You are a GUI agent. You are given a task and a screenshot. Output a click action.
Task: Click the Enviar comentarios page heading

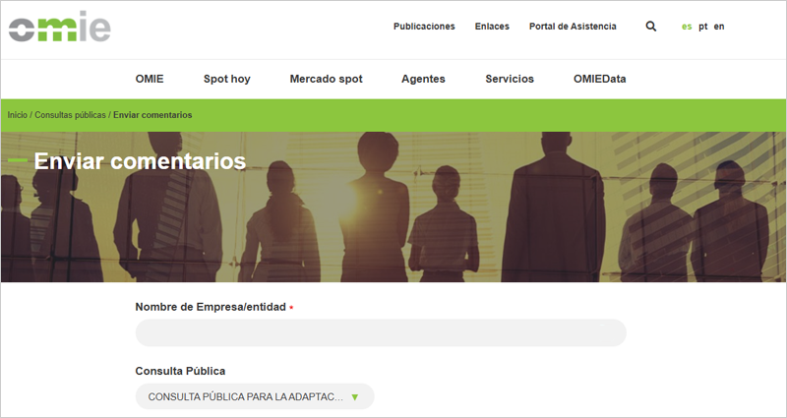pos(140,161)
